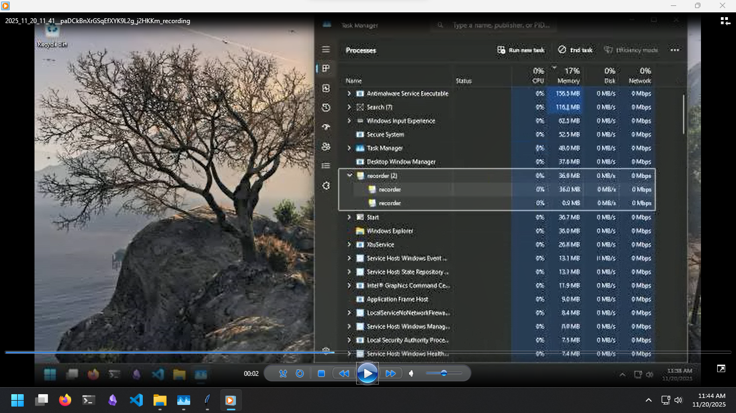This screenshot has width=736, height=413.
Task: Expand the Search (7) process group
Action: (349, 107)
